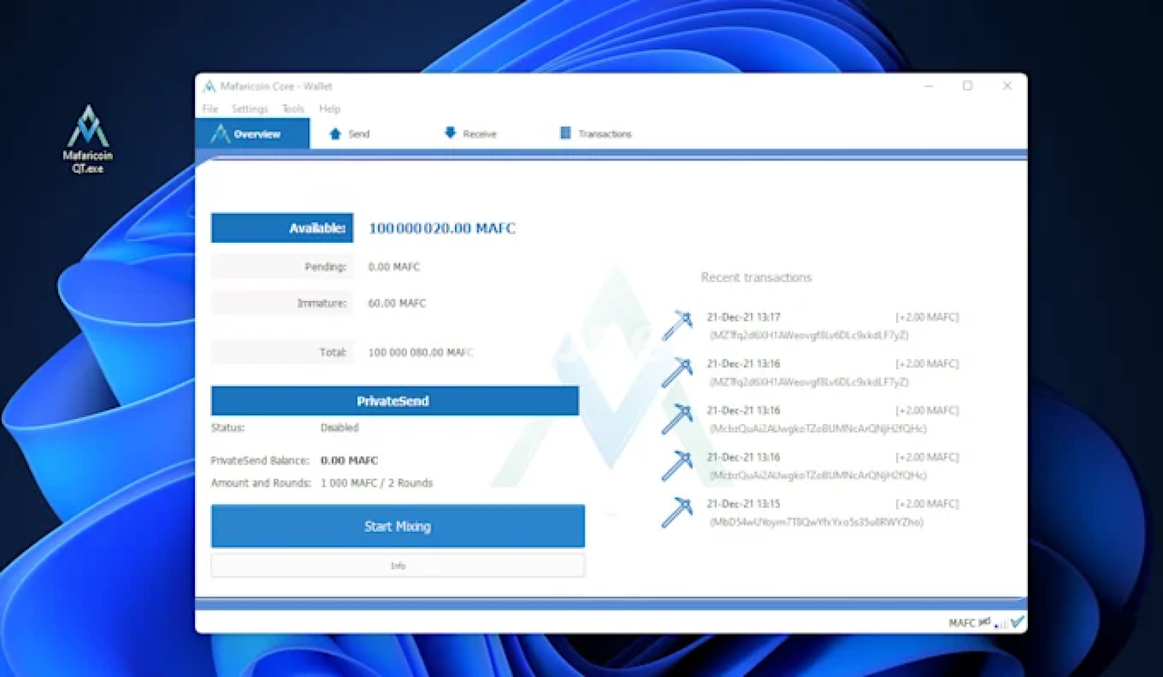Open the Tools menu

click(293, 109)
